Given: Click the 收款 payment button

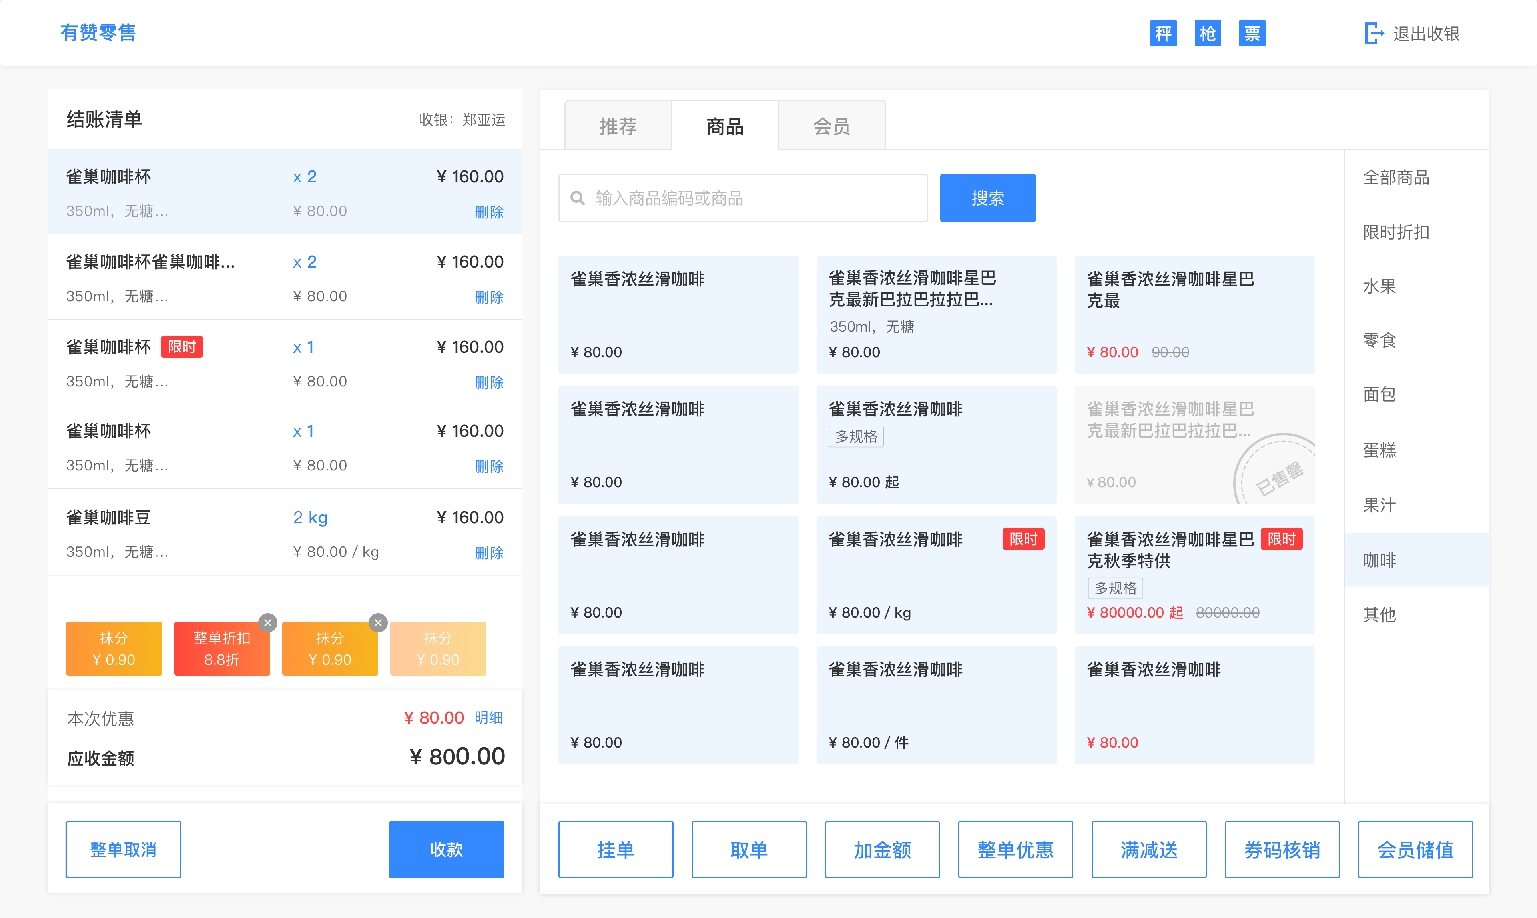Looking at the screenshot, I should point(446,849).
